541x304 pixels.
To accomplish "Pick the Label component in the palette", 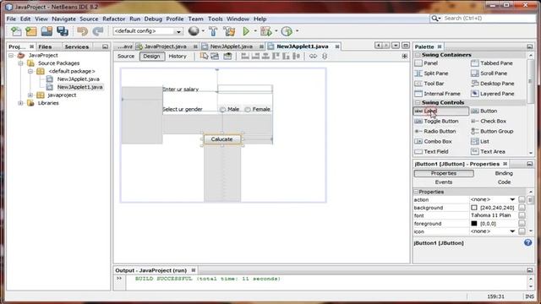I will 441,111.
